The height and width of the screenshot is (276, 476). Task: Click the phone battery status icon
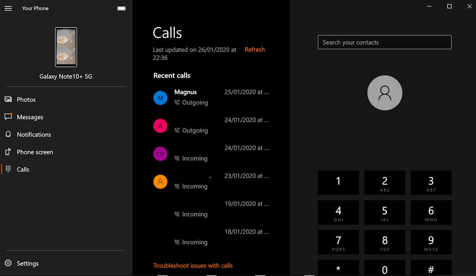tap(122, 8)
